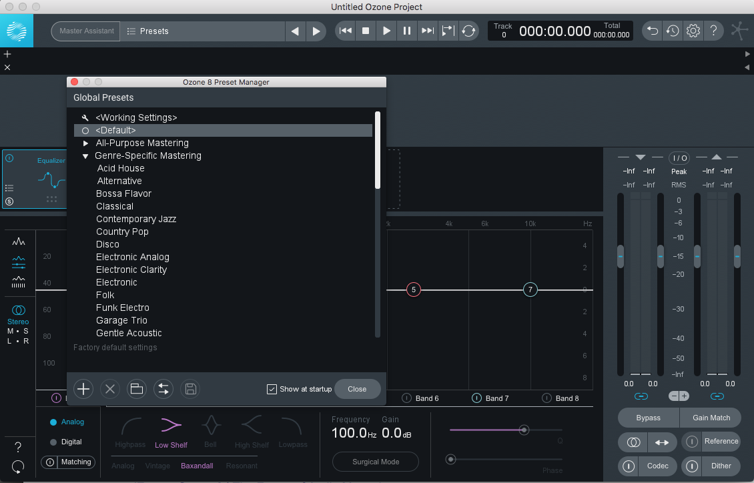Delete preset with the X button

pos(110,389)
